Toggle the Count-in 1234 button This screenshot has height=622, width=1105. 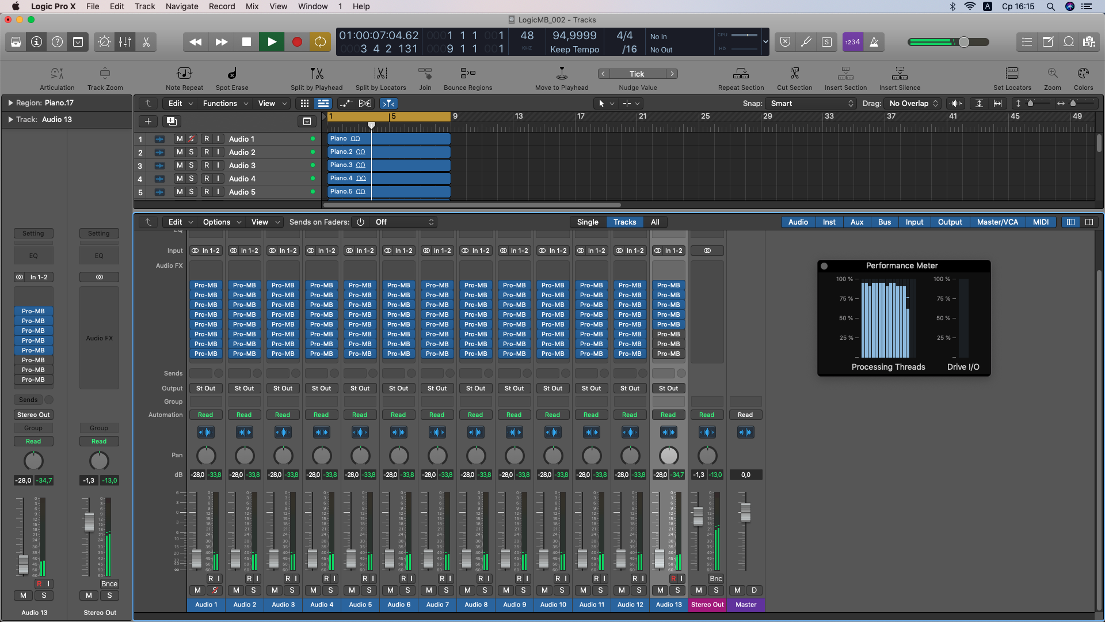coord(852,42)
